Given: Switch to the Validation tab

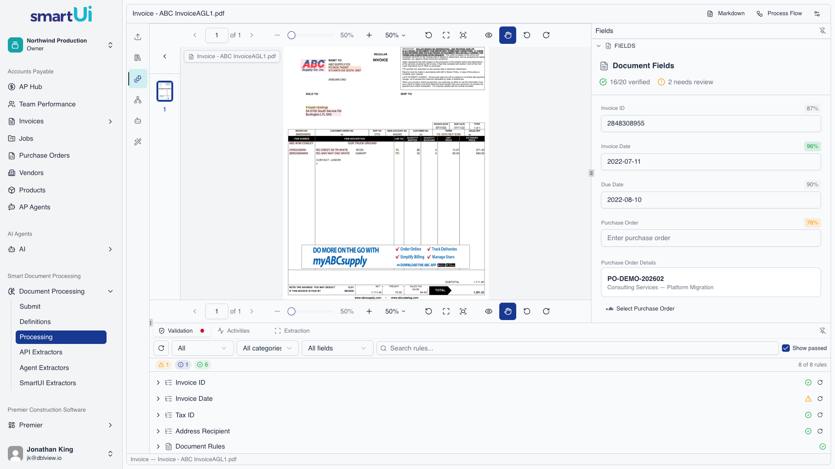Looking at the screenshot, I should (181, 331).
